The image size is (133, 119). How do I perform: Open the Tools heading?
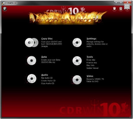point(90,57)
